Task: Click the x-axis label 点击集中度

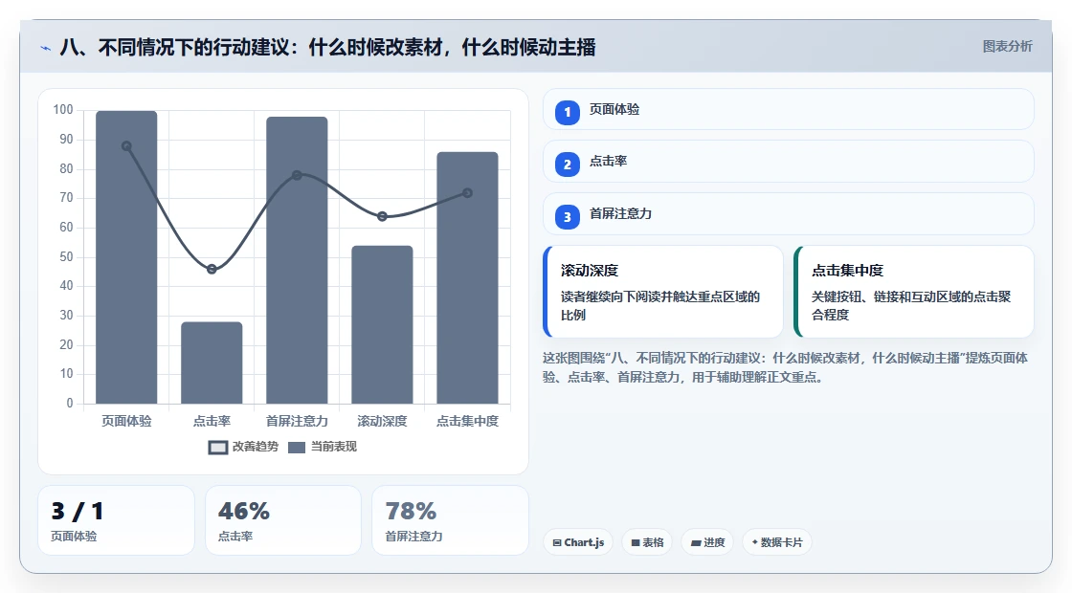Action: 468,421
